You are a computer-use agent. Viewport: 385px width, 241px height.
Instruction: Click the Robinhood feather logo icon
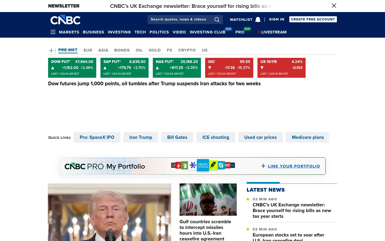point(214,165)
